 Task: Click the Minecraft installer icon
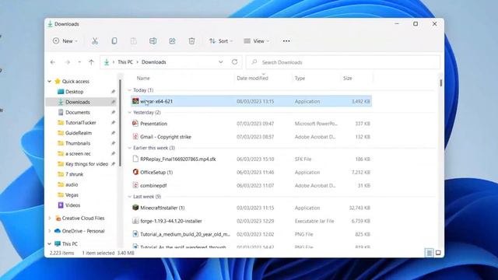pyautogui.click(x=135, y=208)
